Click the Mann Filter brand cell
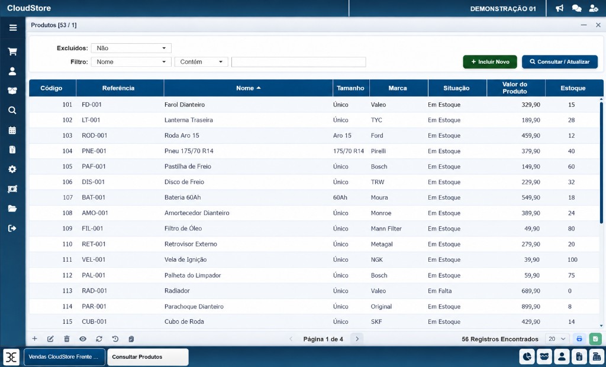Viewport: 606px width, 367px height. [386, 229]
